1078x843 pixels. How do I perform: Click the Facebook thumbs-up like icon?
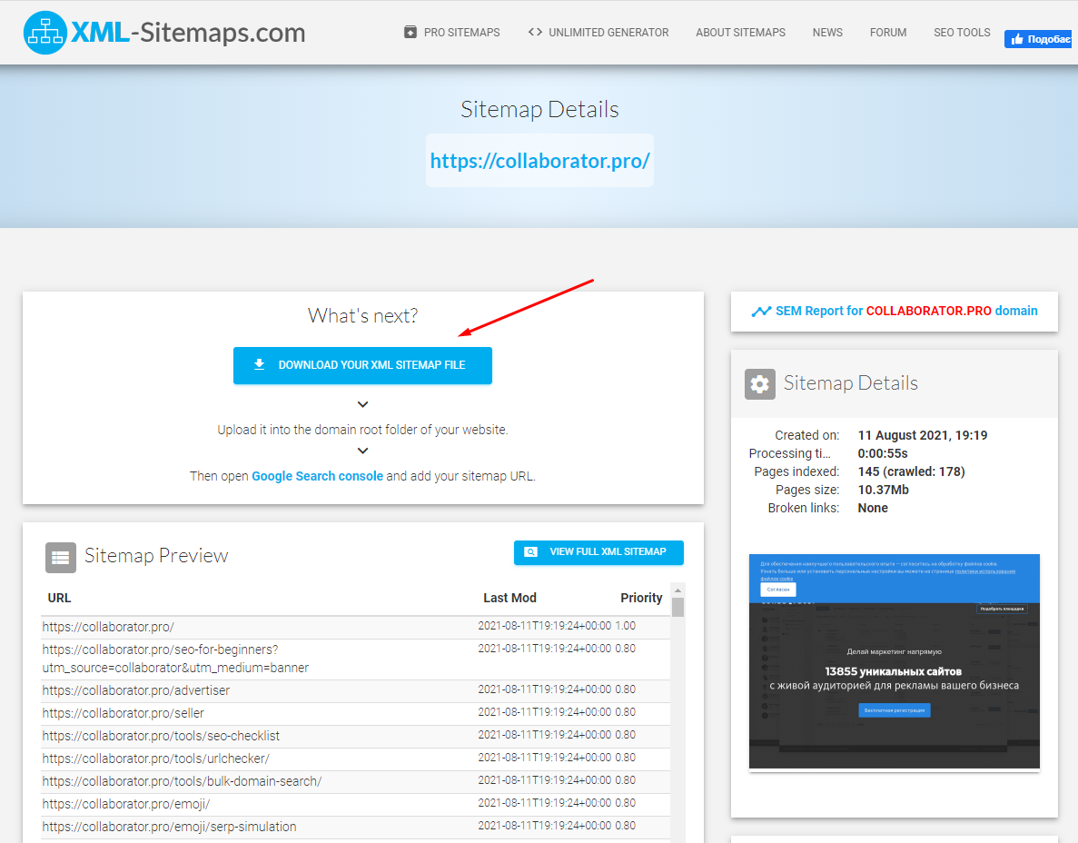point(1015,39)
